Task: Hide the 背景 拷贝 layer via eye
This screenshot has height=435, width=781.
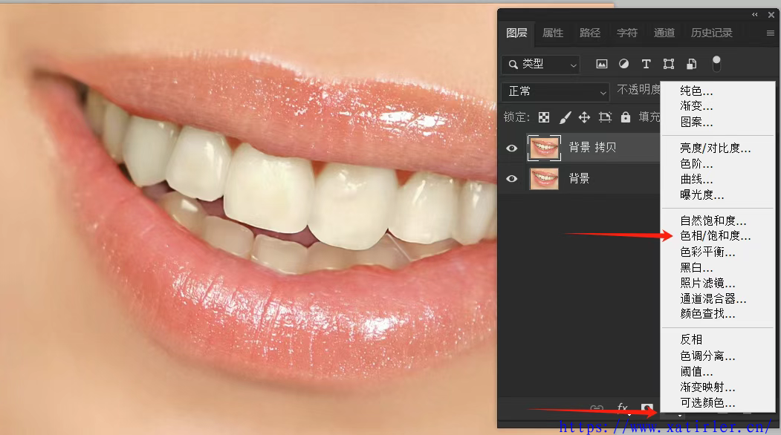Action: 511,148
